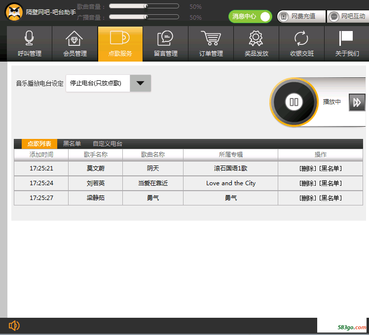369x335 pixels.
Task: Click the 隔壁网吧-吧台助手 title text
Action: [x=51, y=12]
